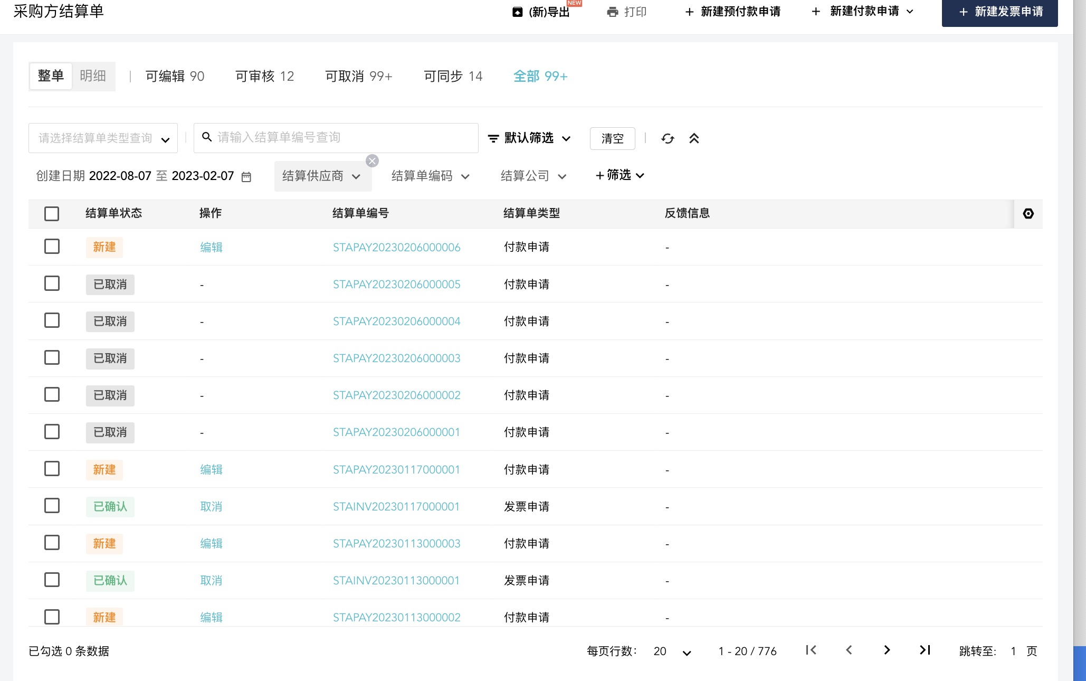Open link STAPAY20230206000006
The image size is (1086, 681).
[x=396, y=247]
